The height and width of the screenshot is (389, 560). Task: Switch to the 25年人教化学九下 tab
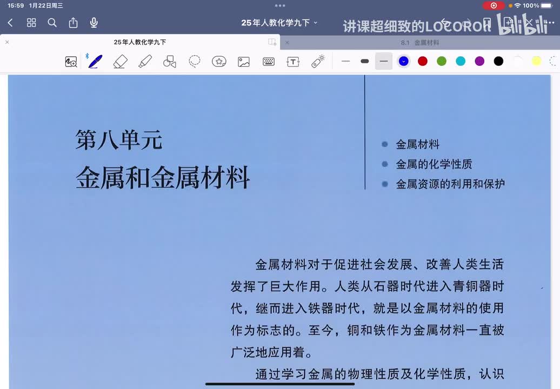[139, 42]
